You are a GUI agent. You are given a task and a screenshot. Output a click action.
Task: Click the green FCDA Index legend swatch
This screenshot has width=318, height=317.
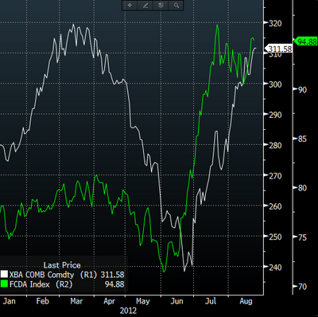4,284
